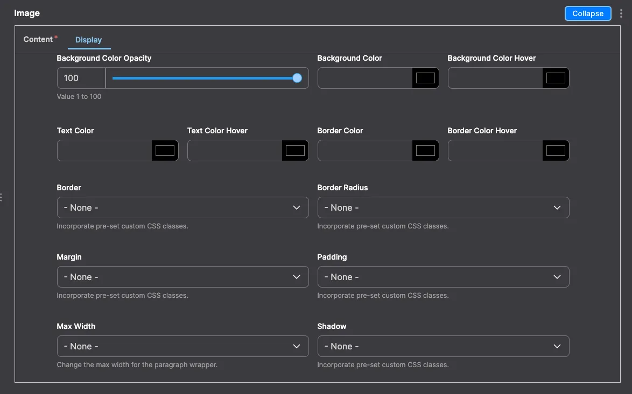Open the Max Width dropdown
This screenshot has height=394, width=632.
click(x=183, y=346)
